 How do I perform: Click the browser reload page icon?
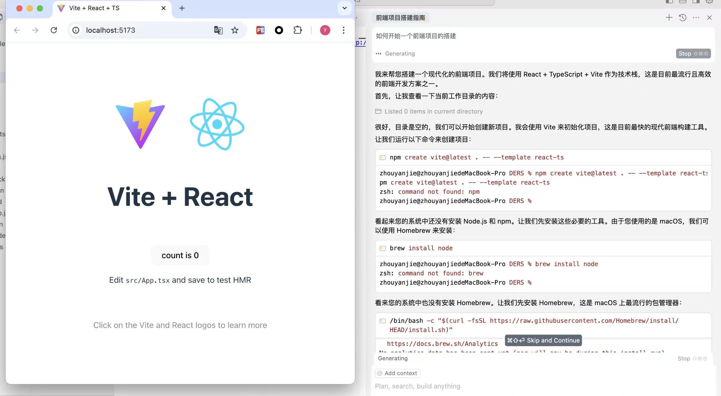tap(54, 30)
